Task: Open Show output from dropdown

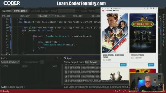Action: [x=93, y=62]
